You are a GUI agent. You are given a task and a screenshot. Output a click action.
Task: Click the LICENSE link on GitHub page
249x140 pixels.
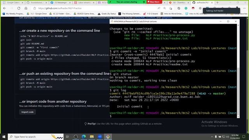click(151, 17)
